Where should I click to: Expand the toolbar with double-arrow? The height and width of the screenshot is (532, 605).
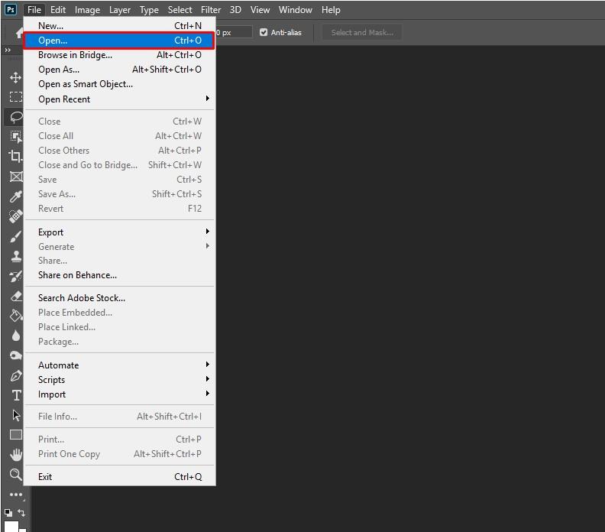(8, 50)
